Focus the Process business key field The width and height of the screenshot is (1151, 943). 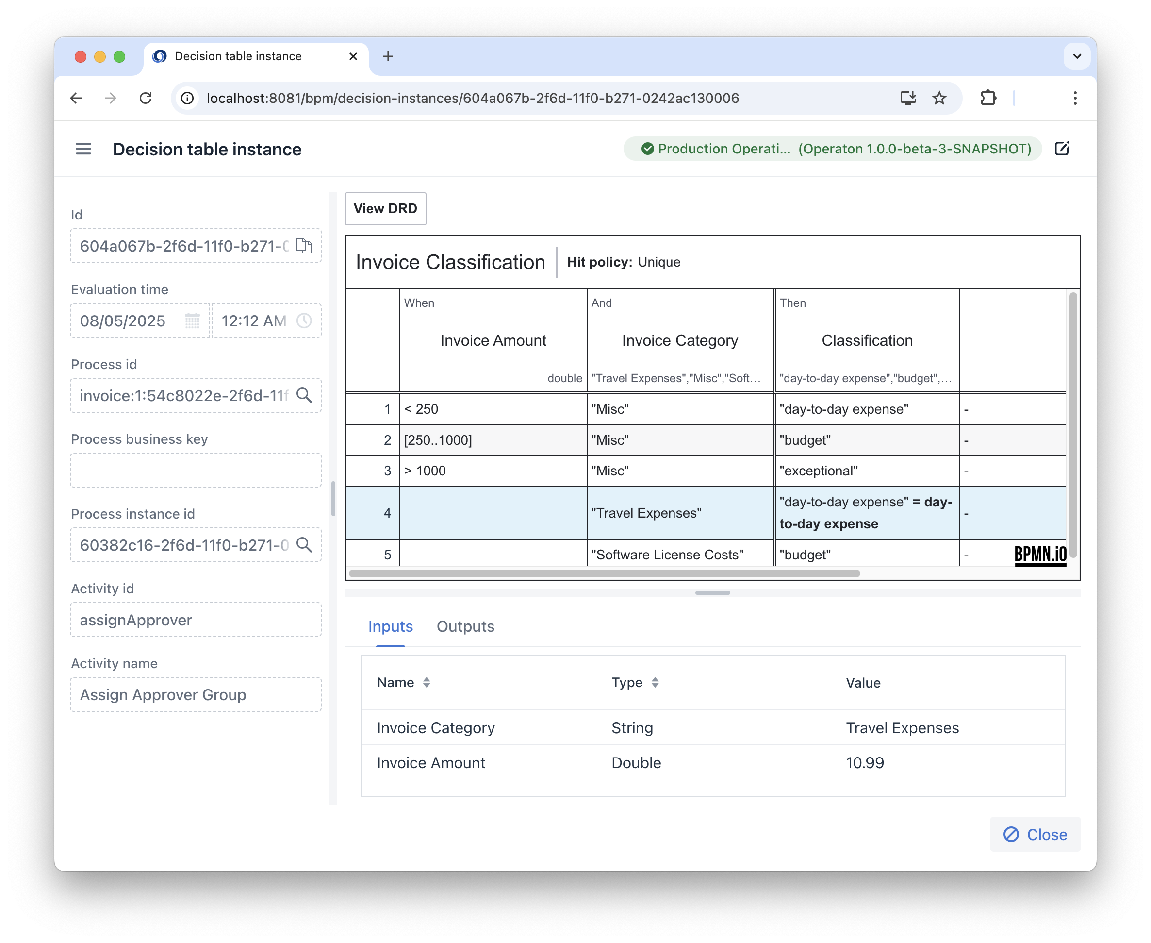click(196, 471)
